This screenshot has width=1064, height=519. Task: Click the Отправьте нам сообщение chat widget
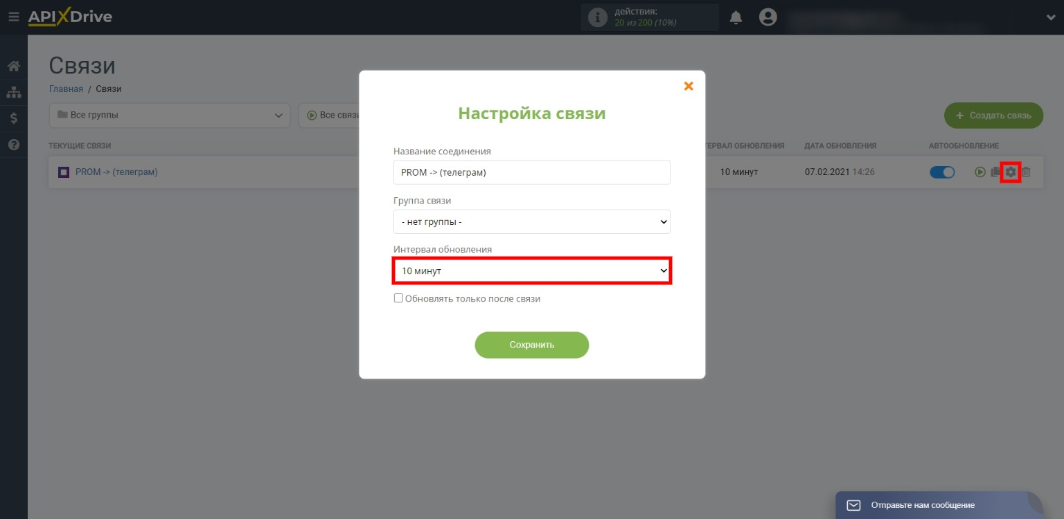pyautogui.click(x=939, y=505)
